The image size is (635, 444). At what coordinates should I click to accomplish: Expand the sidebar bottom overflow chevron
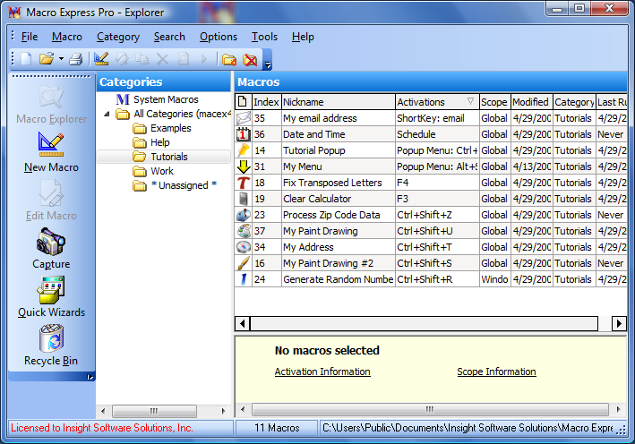(90, 377)
